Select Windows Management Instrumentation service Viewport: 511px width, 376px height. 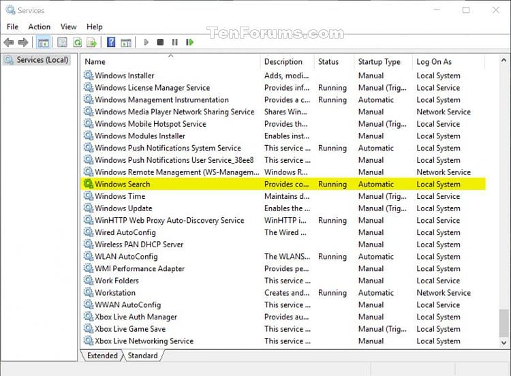283,99
